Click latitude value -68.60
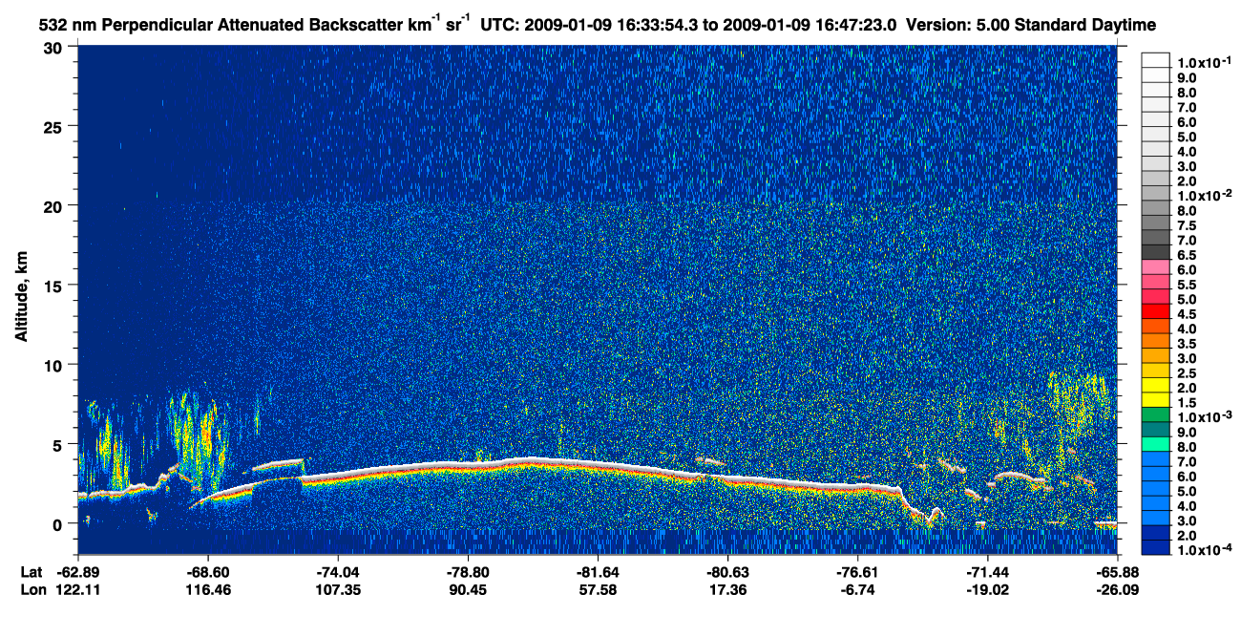The height and width of the screenshot is (637, 1241). (x=208, y=571)
